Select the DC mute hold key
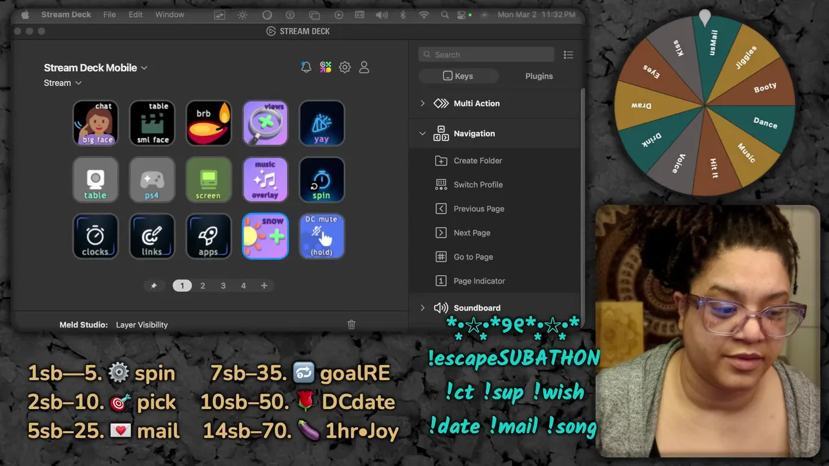This screenshot has height=466, width=829. click(x=322, y=236)
